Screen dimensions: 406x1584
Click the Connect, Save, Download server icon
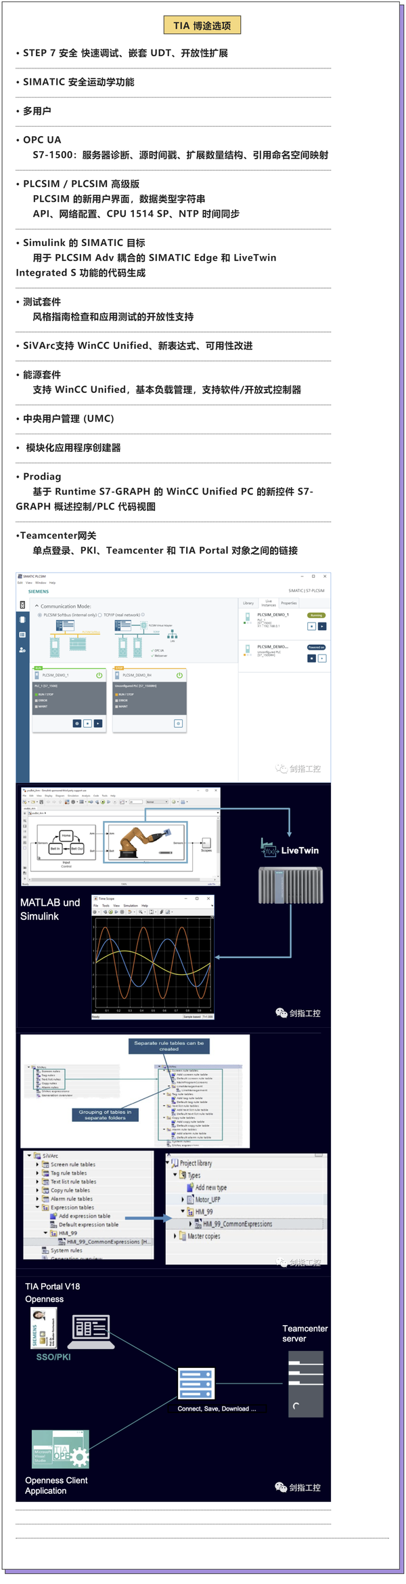point(196,1383)
